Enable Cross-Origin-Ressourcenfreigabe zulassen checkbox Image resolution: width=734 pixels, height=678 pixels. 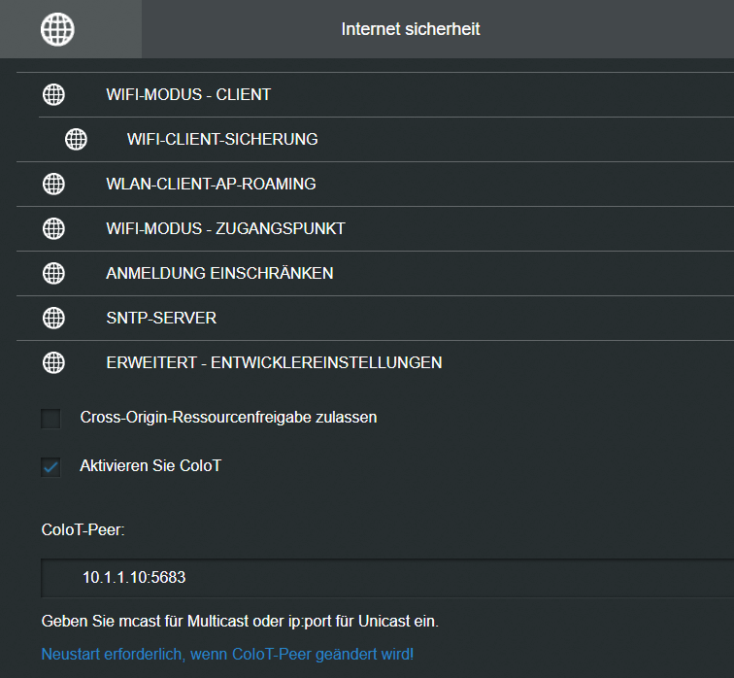click(x=50, y=418)
